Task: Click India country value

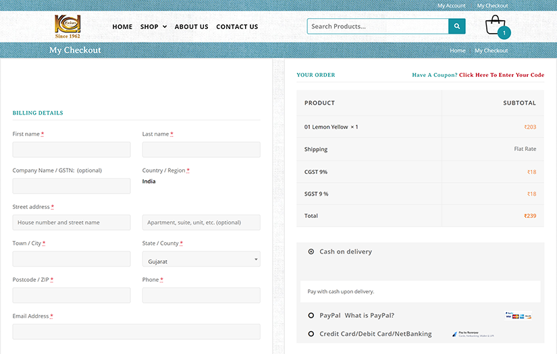Action: pos(149,181)
